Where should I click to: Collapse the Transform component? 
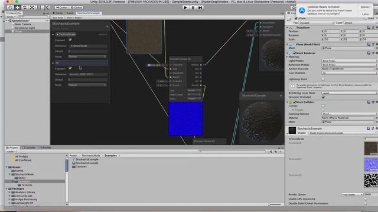pyautogui.click(x=287, y=28)
